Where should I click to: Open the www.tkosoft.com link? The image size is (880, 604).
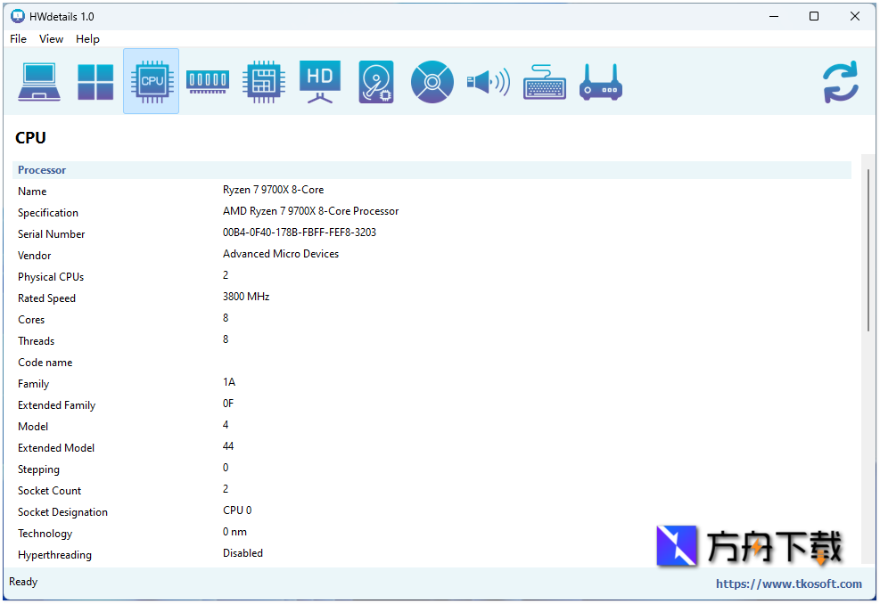point(788,584)
